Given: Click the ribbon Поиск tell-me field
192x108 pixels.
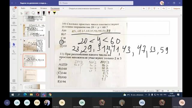Looking at the screenshot, I should (109, 8).
